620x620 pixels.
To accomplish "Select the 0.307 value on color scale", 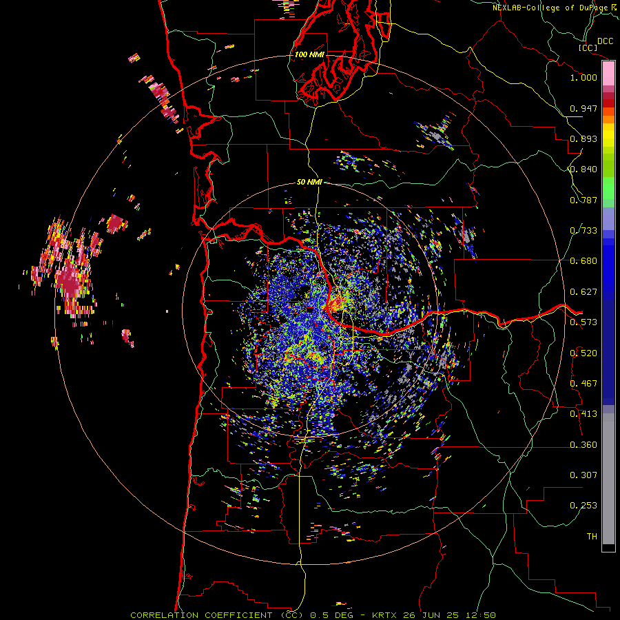I will (x=583, y=475).
